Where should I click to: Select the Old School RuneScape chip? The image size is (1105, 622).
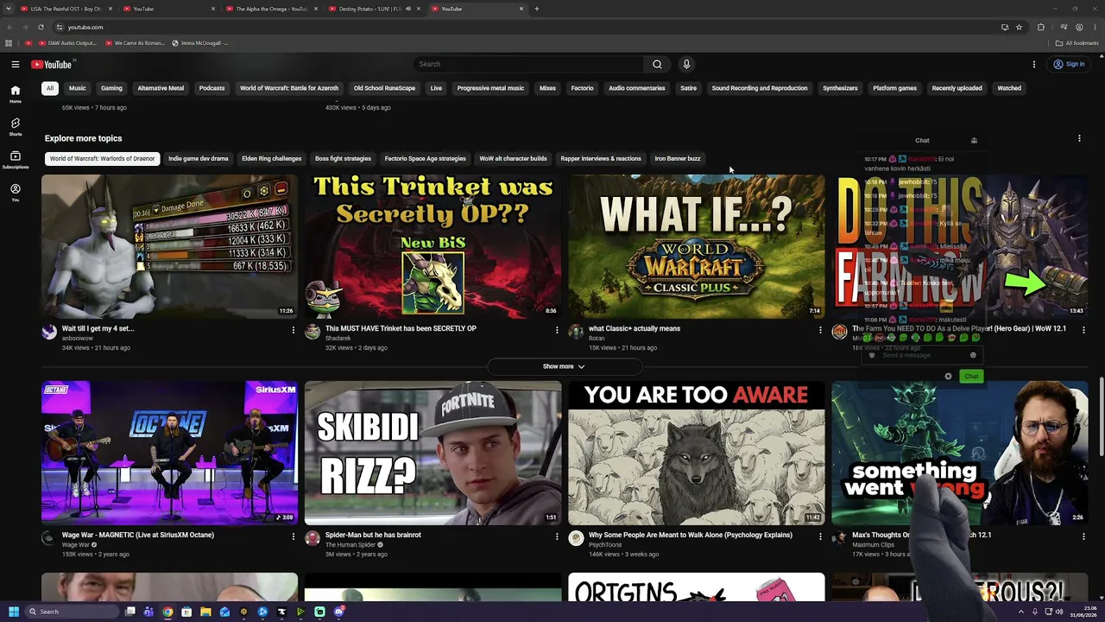(384, 88)
